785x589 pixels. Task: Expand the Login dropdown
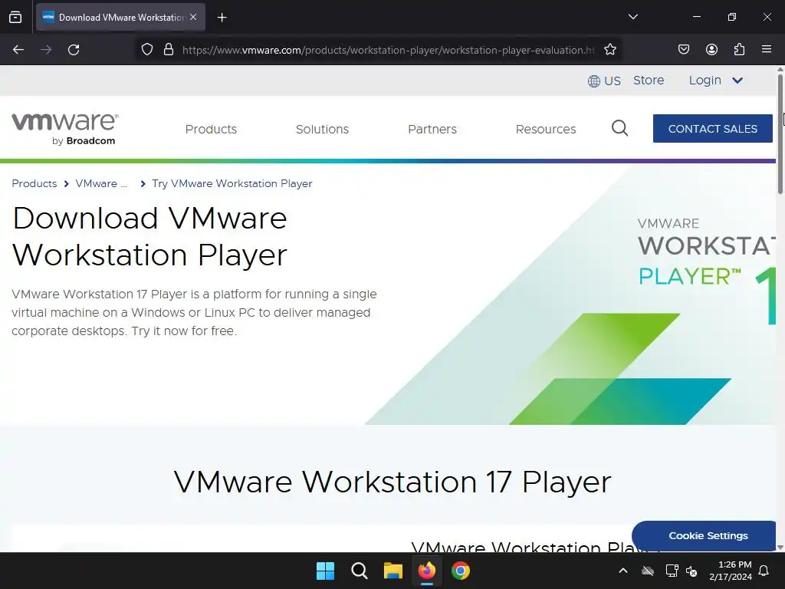tap(715, 80)
